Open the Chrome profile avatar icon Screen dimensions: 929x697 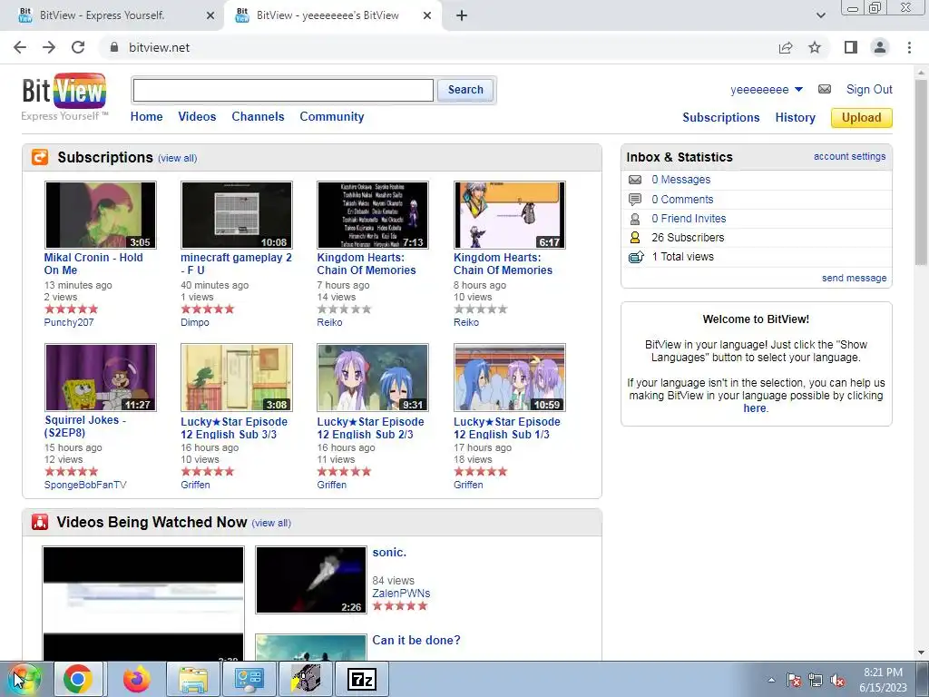point(880,47)
